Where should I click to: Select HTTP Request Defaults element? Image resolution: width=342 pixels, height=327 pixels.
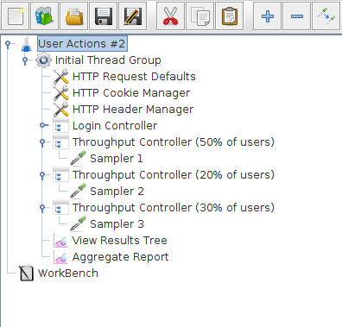(x=134, y=77)
